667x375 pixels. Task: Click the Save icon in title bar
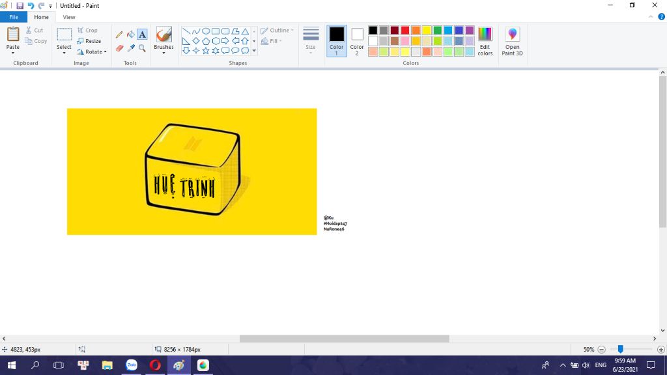coord(20,5)
